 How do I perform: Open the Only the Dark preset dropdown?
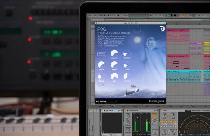click(106, 101)
